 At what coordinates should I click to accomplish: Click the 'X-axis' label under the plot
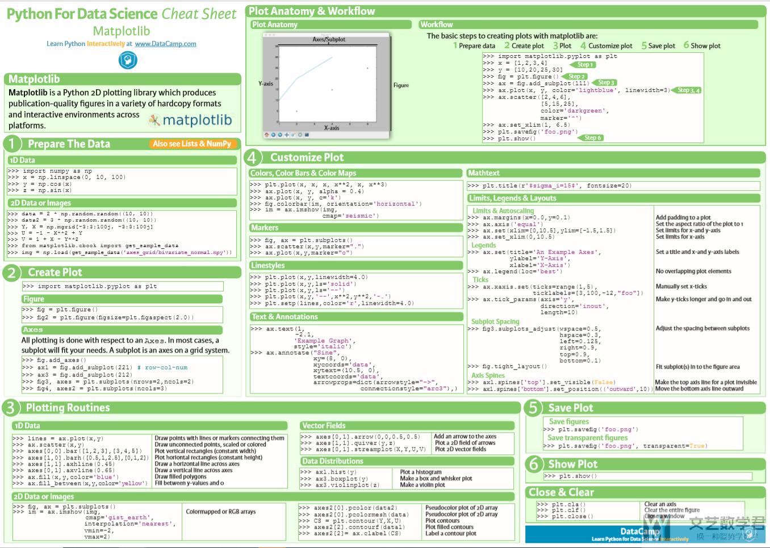(332, 128)
